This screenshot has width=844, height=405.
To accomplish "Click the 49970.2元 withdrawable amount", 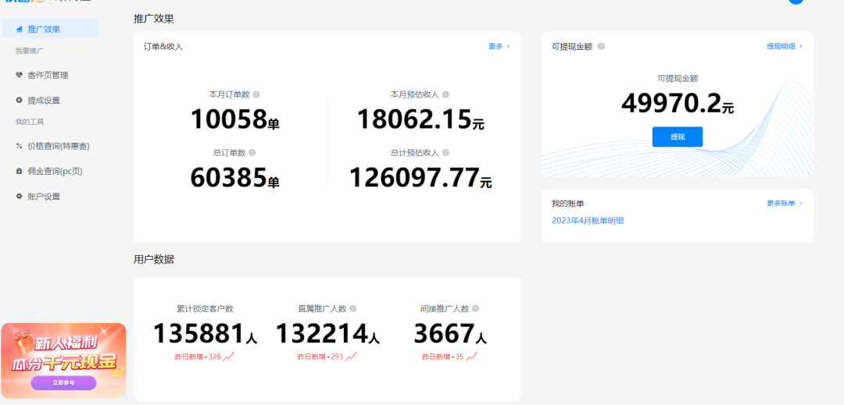I will coord(678,103).
